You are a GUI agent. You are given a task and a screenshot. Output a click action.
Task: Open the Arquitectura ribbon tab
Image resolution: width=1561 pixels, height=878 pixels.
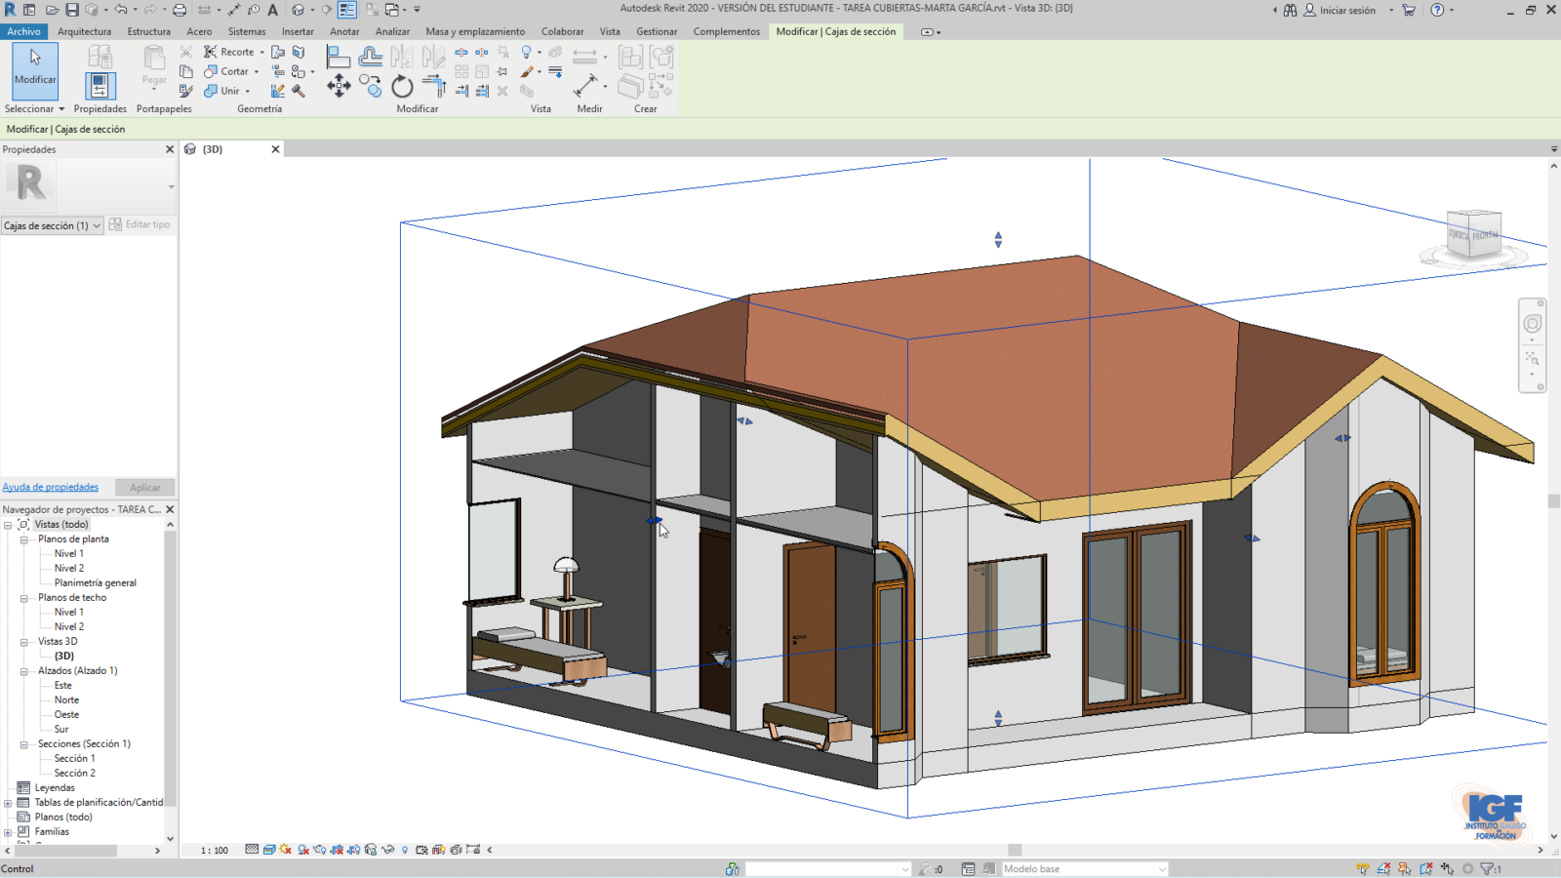84,31
